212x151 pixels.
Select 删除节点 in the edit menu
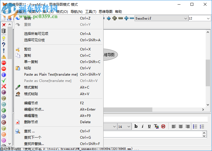pos(59,122)
